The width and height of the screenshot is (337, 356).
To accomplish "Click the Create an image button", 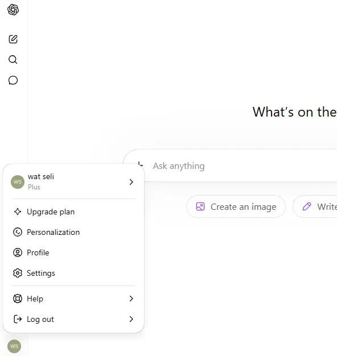I will tap(236, 206).
